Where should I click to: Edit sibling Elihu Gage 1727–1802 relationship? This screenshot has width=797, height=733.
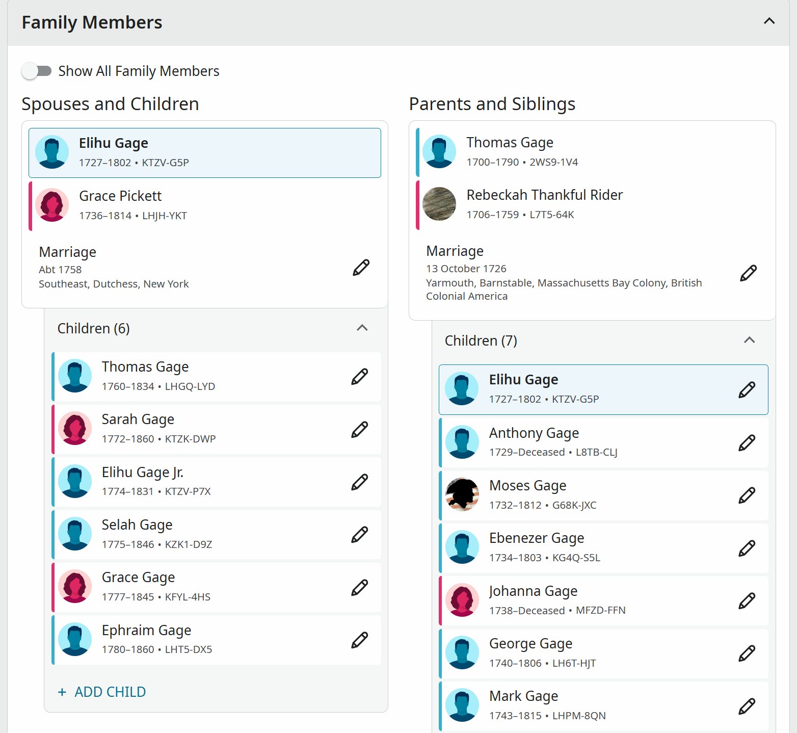coord(747,389)
